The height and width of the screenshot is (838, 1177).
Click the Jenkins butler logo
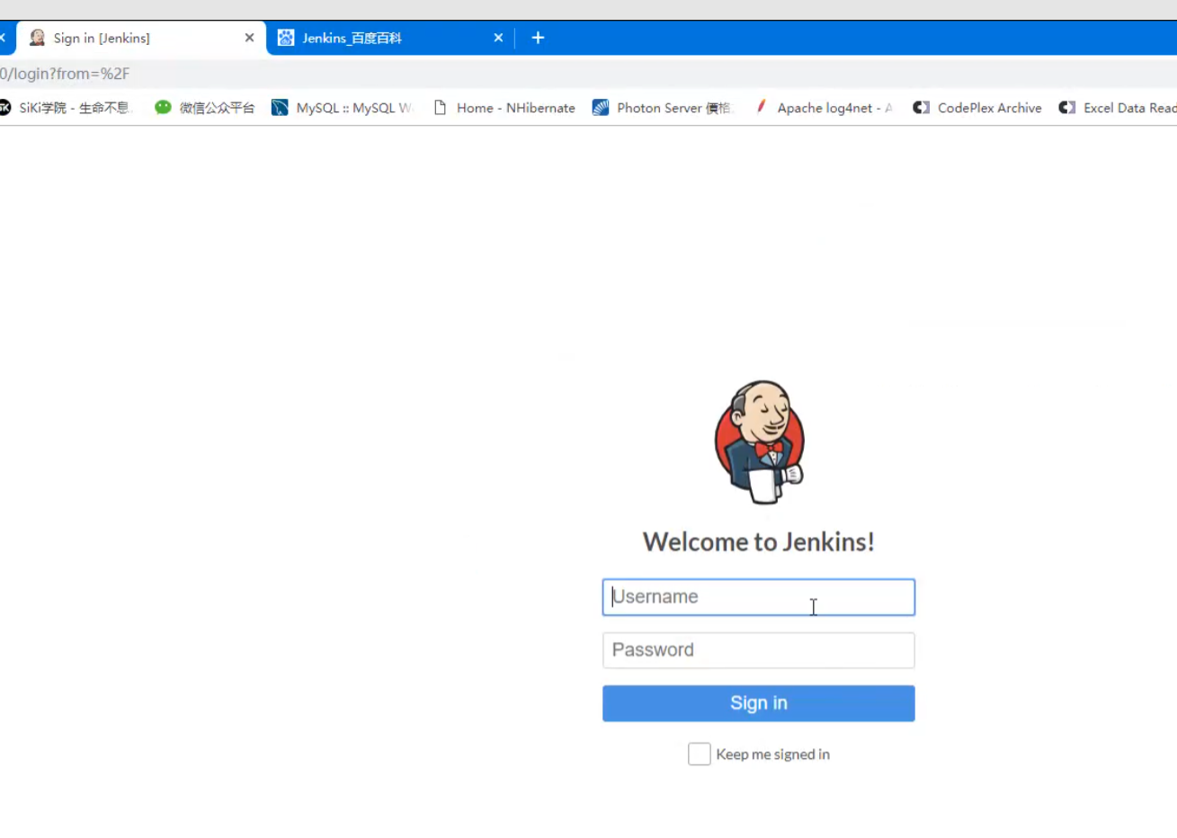point(759,441)
